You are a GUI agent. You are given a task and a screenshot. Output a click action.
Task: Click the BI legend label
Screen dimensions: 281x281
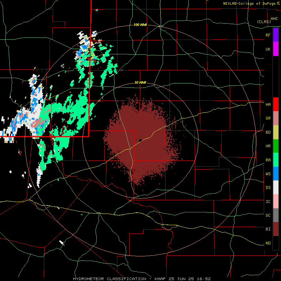pos(268,229)
